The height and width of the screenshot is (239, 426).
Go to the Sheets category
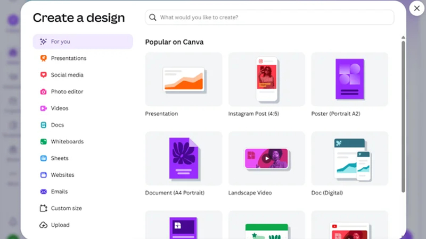click(83, 158)
